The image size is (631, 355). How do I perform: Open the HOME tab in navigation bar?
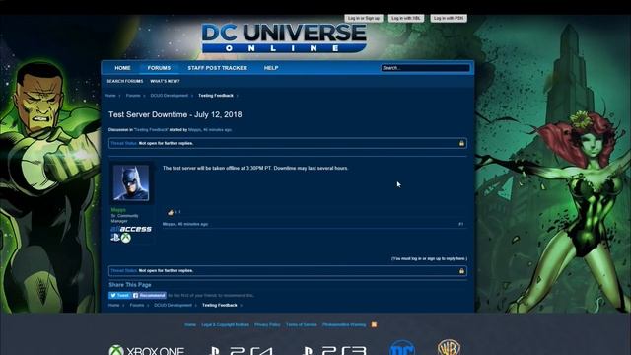[122, 68]
